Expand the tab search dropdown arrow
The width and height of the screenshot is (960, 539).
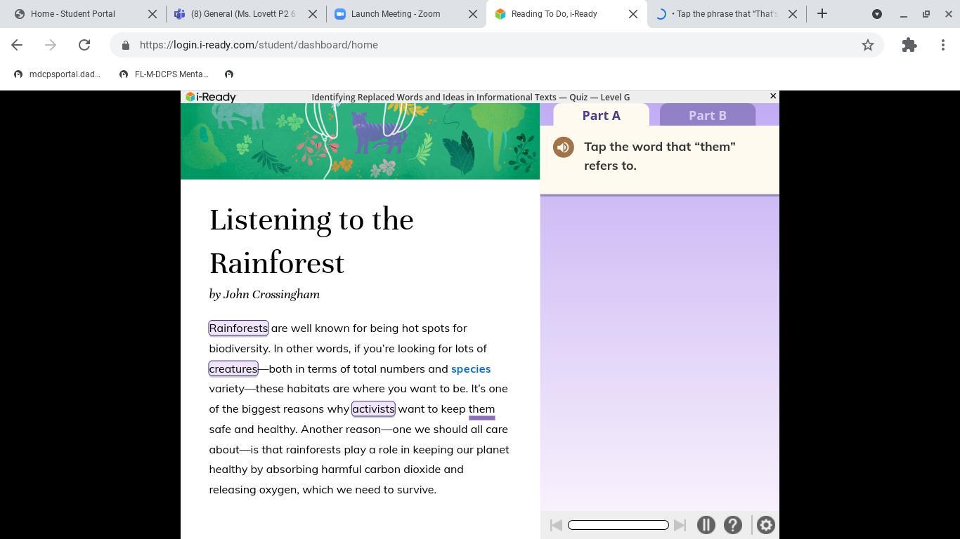[x=877, y=14]
